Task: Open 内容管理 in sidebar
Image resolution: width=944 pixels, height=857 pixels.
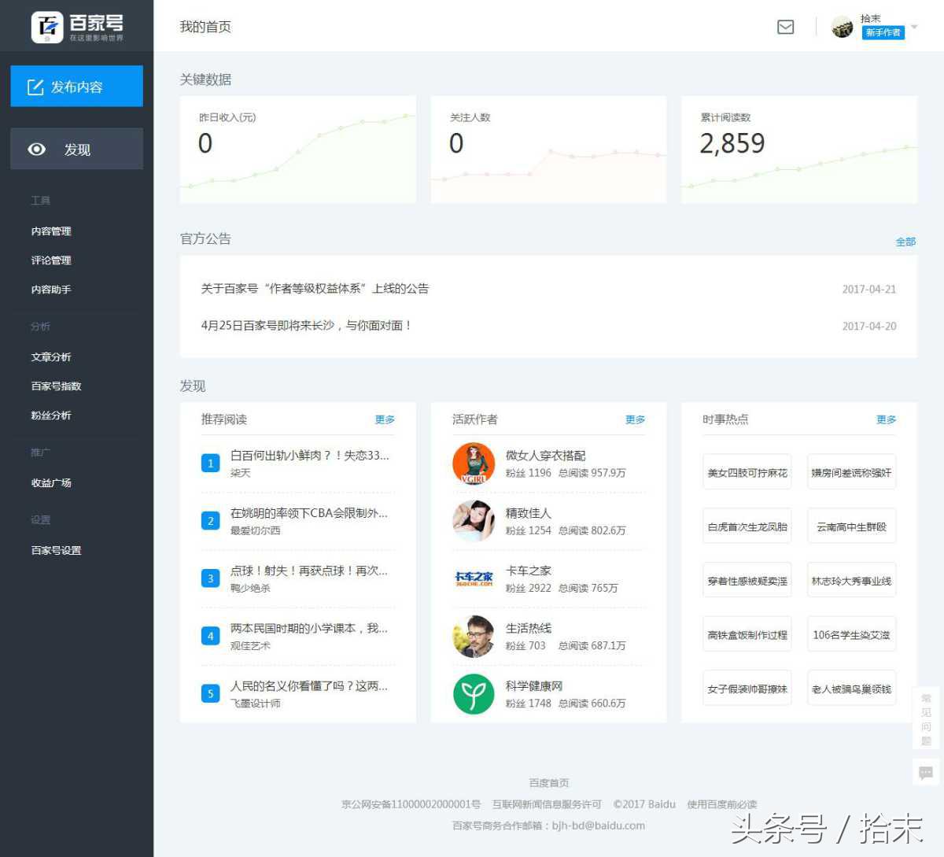Action: point(51,231)
